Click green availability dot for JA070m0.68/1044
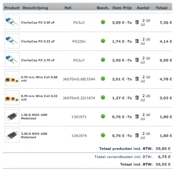The image size is (175, 170). (103, 79)
